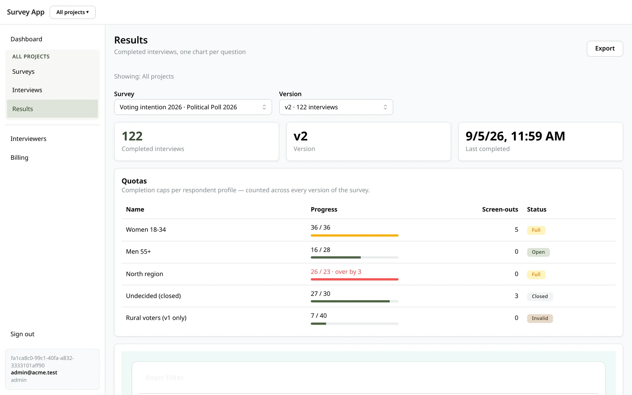Open Interviews in the sidebar
The image size is (632, 395).
click(52, 90)
